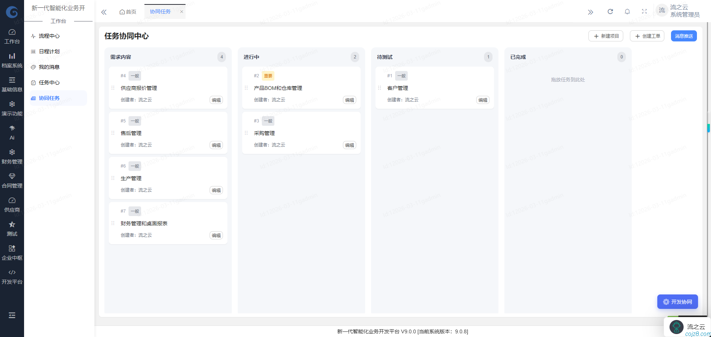
Task: Select 任务中心 in the left menu
Action: 49,82
